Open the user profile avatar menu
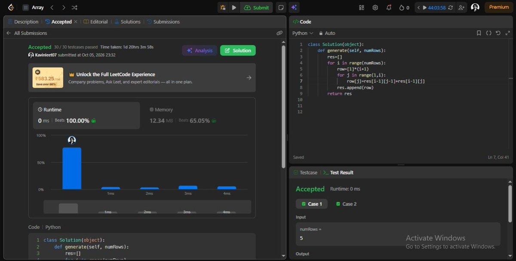This screenshot has height=261, width=516. click(x=475, y=7)
